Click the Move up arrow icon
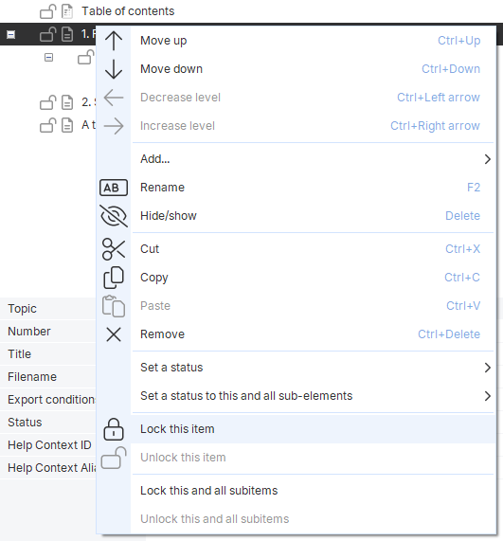 click(x=114, y=41)
